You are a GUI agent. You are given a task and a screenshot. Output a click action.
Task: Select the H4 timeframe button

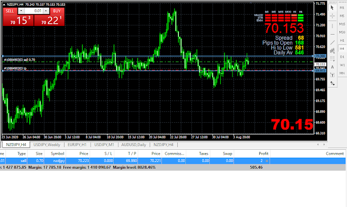342,49
